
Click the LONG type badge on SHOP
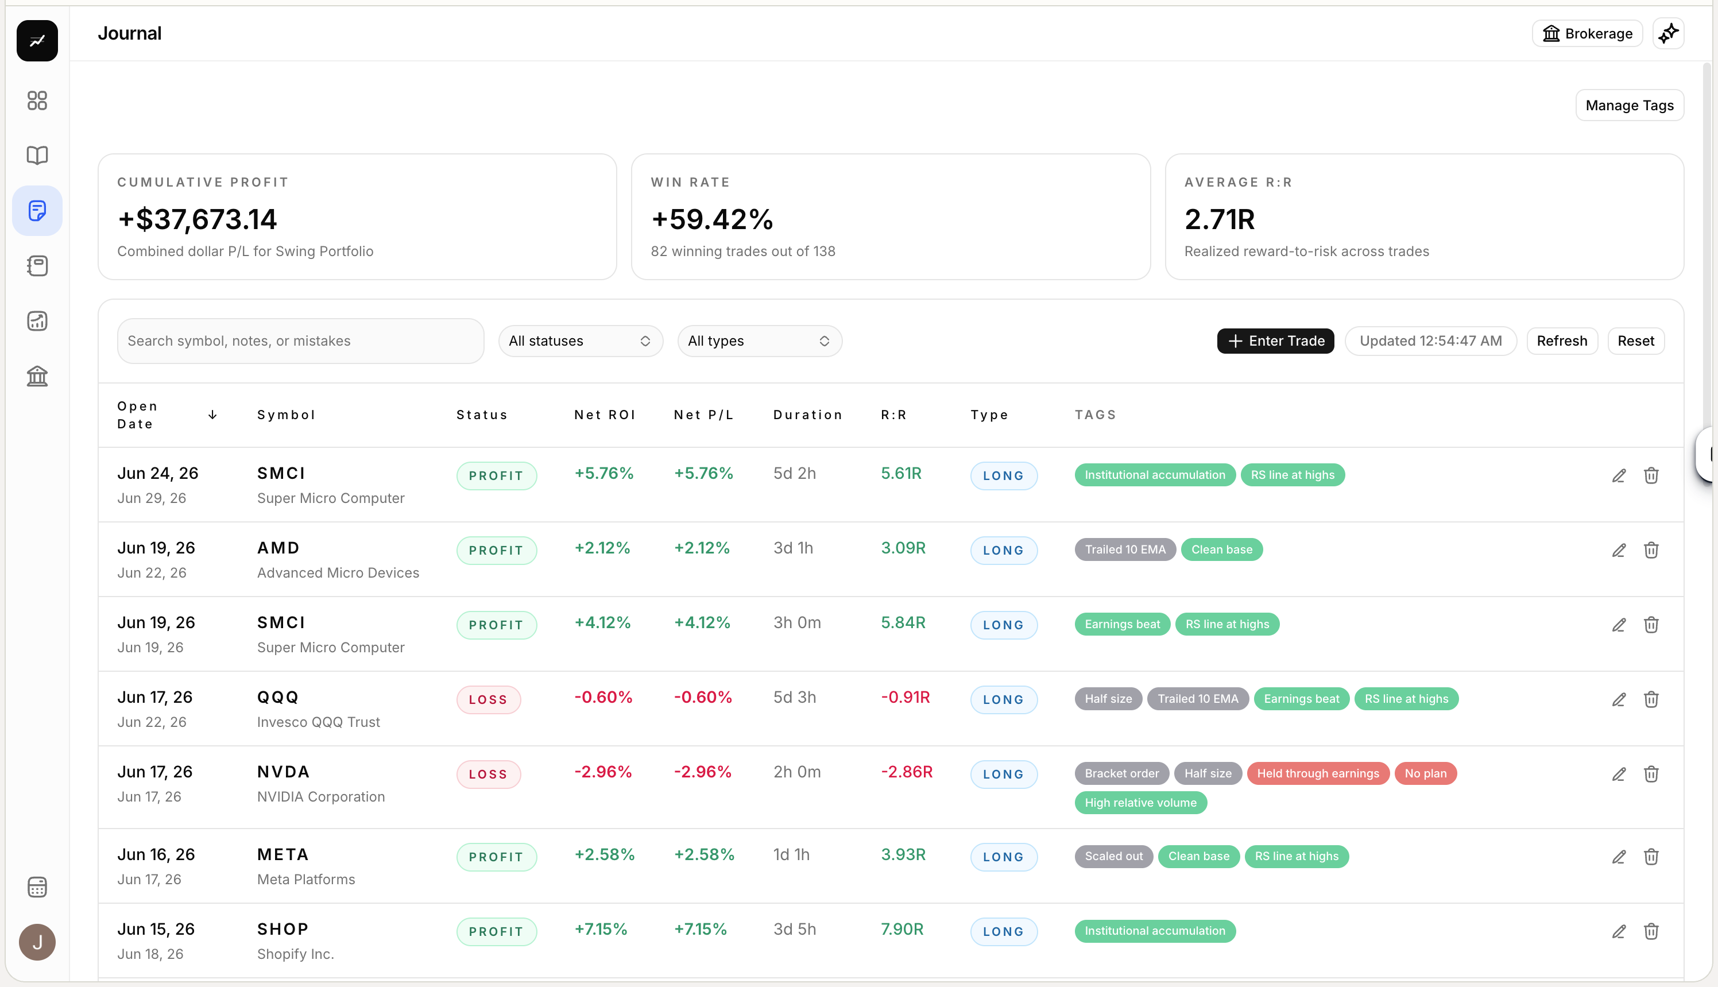coord(1004,931)
